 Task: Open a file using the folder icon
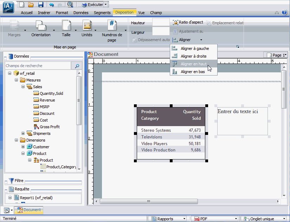(31, 5)
